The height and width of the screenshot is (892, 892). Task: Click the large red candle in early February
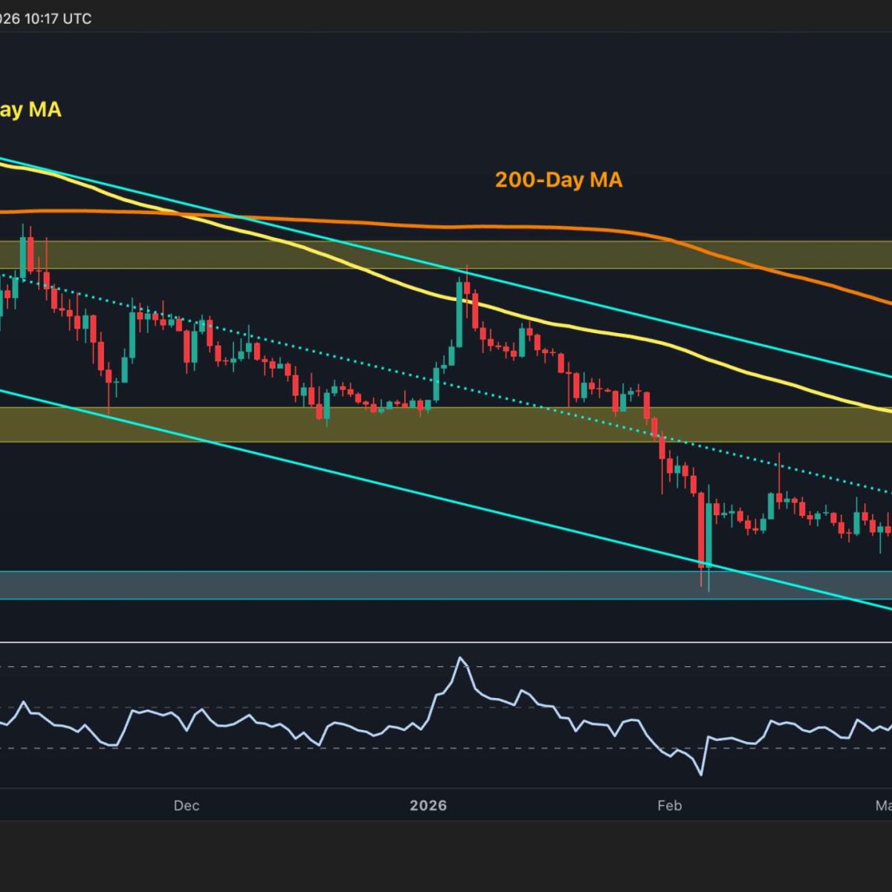[x=700, y=529]
